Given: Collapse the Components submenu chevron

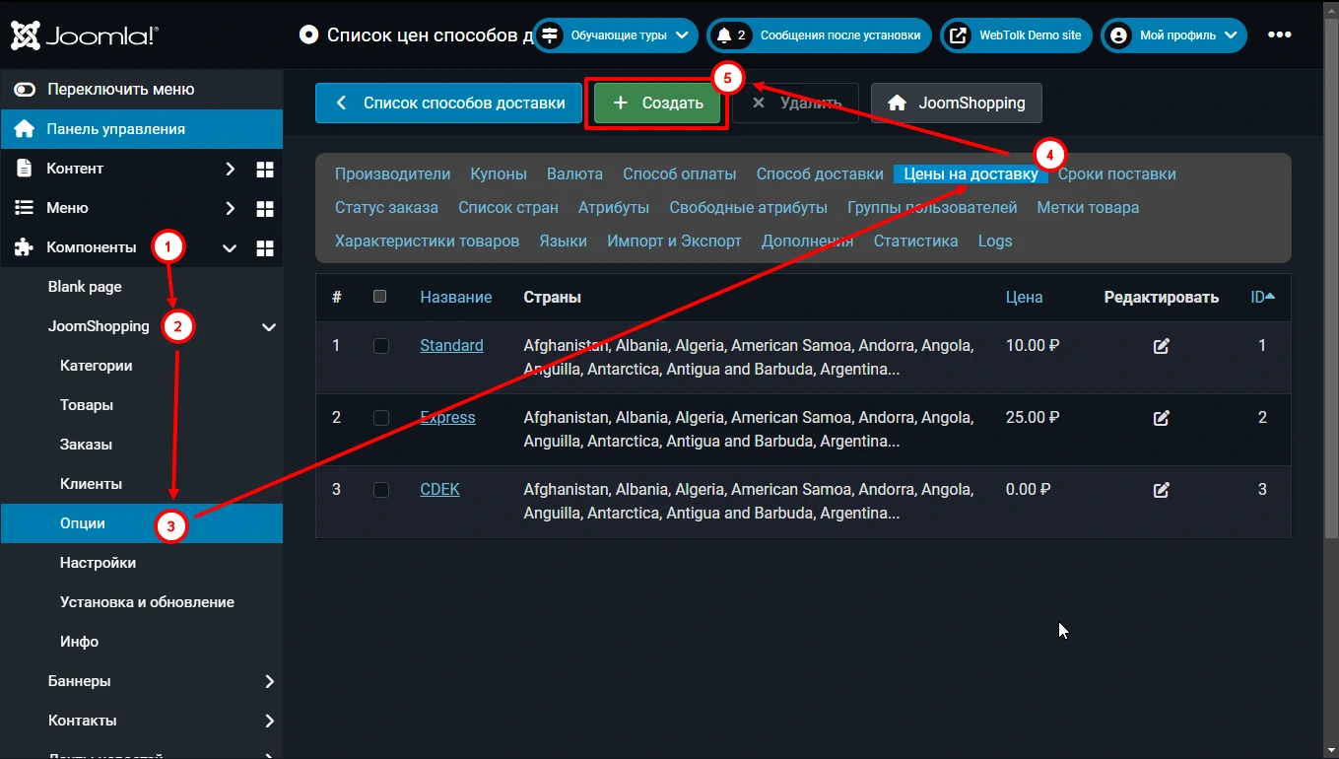Looking at the screenshot, I should (x=230, y=247).
